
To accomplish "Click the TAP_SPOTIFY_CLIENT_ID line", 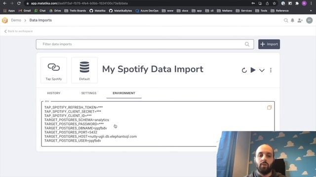I will [x=68, y=116].
